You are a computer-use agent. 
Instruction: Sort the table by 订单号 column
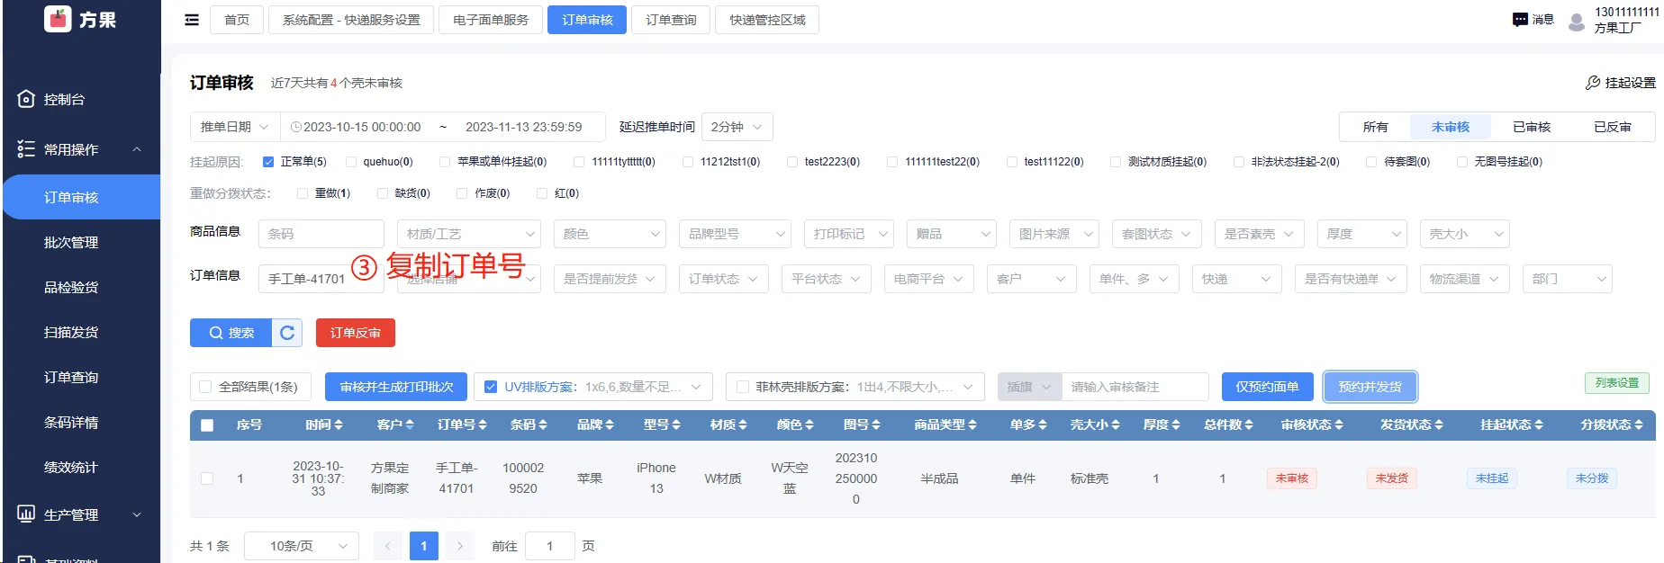461,424
